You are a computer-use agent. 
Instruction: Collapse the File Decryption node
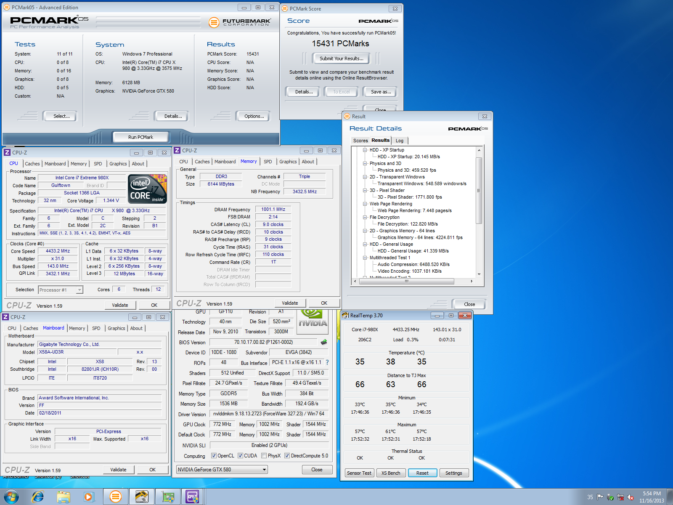[x=365, y=217]
